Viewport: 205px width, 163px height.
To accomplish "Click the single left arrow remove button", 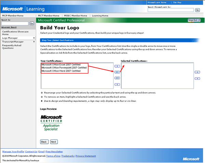I will pyautogui.click(x=117, y=84).
